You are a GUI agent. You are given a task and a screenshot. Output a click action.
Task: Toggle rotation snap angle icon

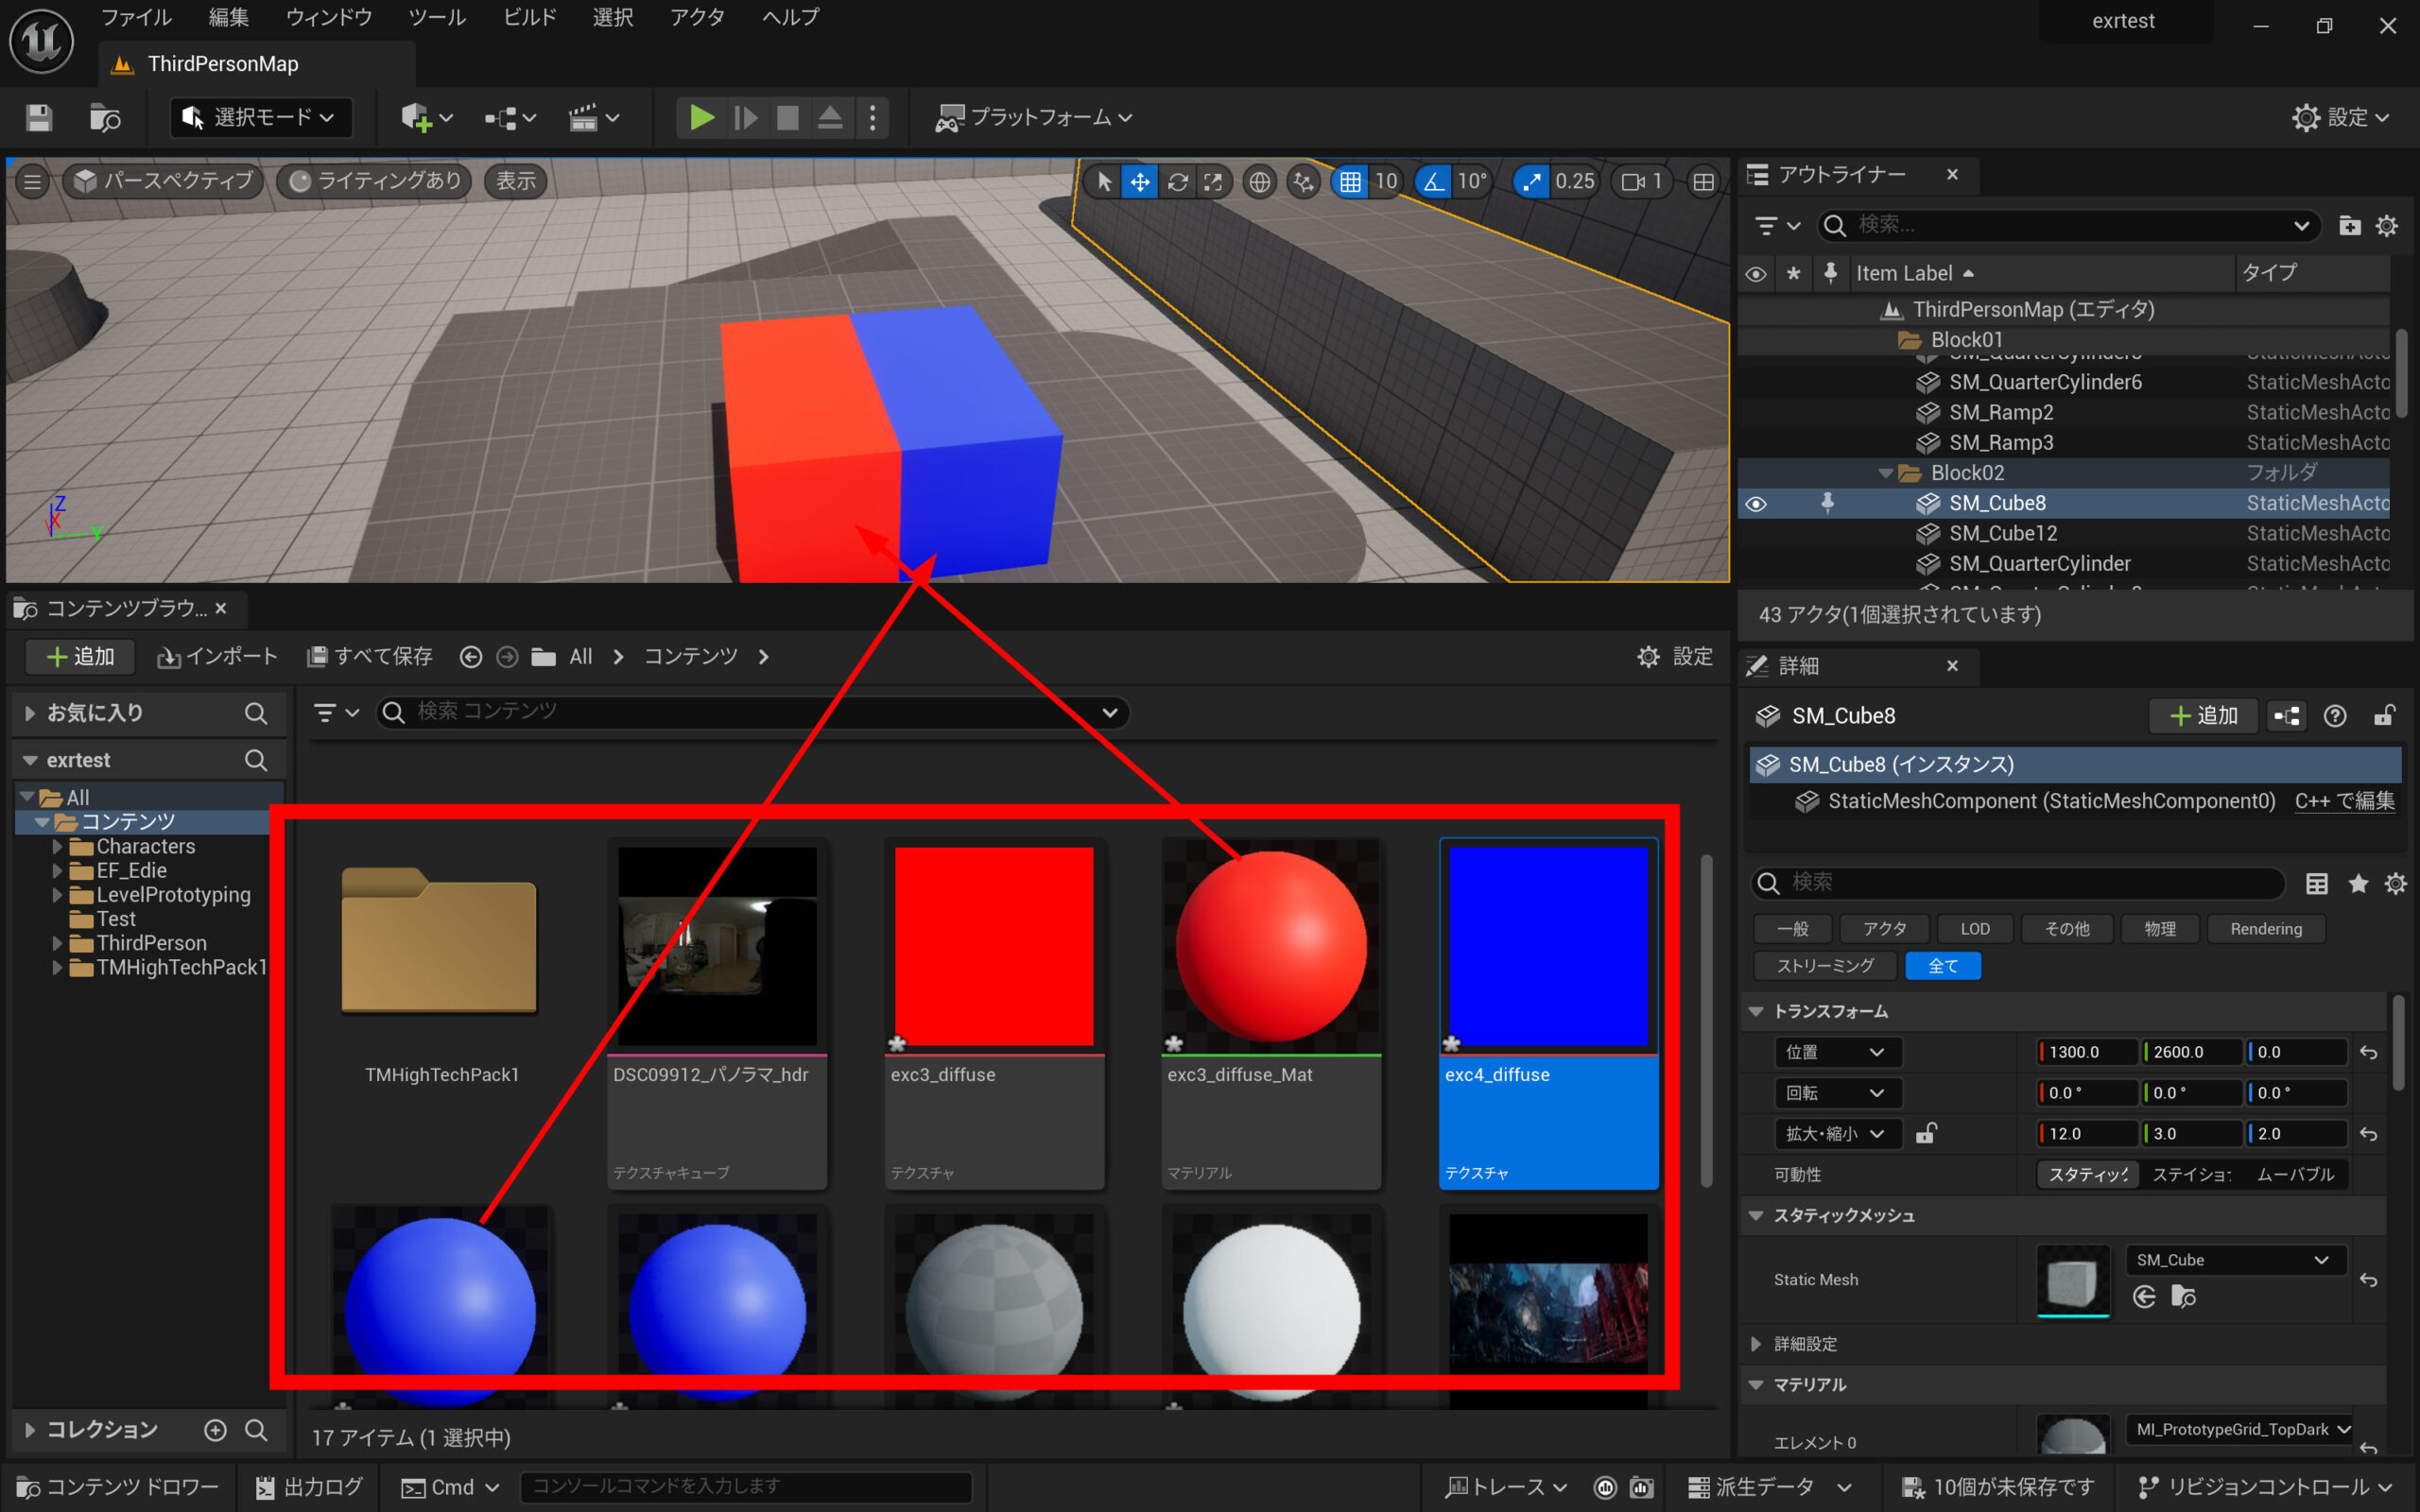coord(1434,181)
